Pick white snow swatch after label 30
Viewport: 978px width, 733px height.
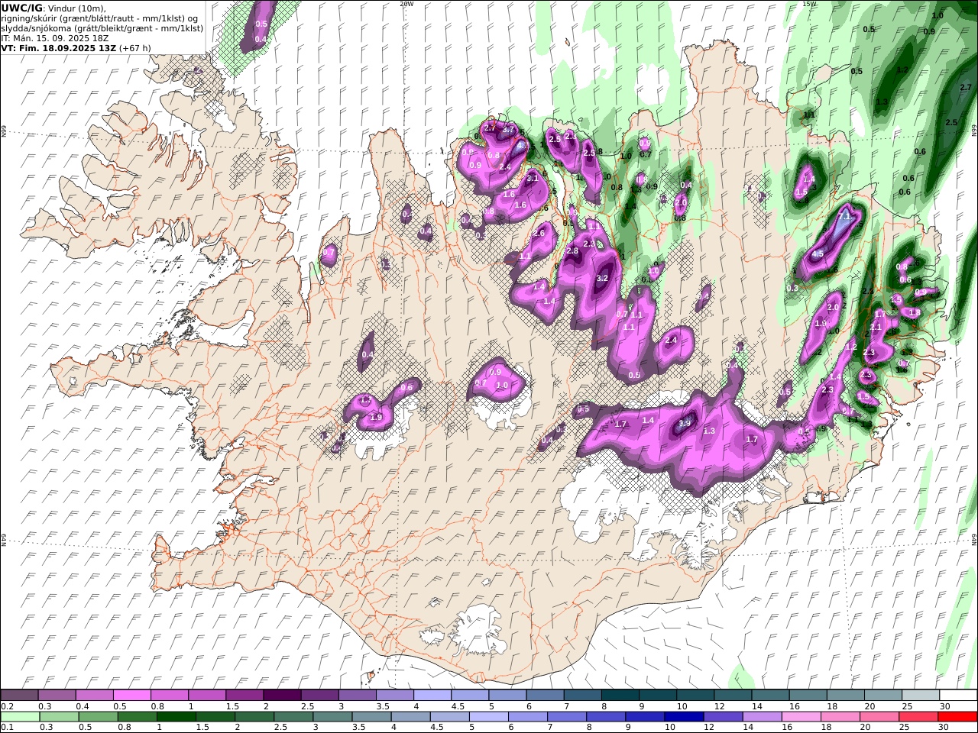pyautogui.click(x=957, y=696)
